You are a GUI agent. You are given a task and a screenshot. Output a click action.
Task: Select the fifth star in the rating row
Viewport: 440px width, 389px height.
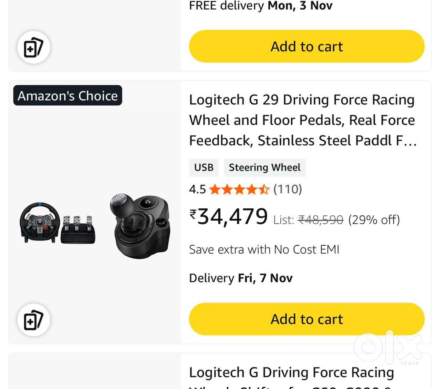point(264,189)
